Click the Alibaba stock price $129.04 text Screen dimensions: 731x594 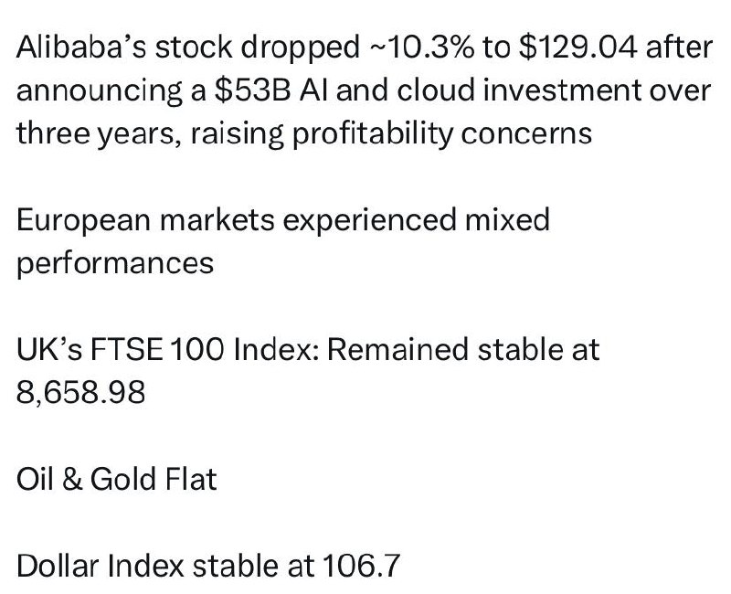[x=577, y=48]
